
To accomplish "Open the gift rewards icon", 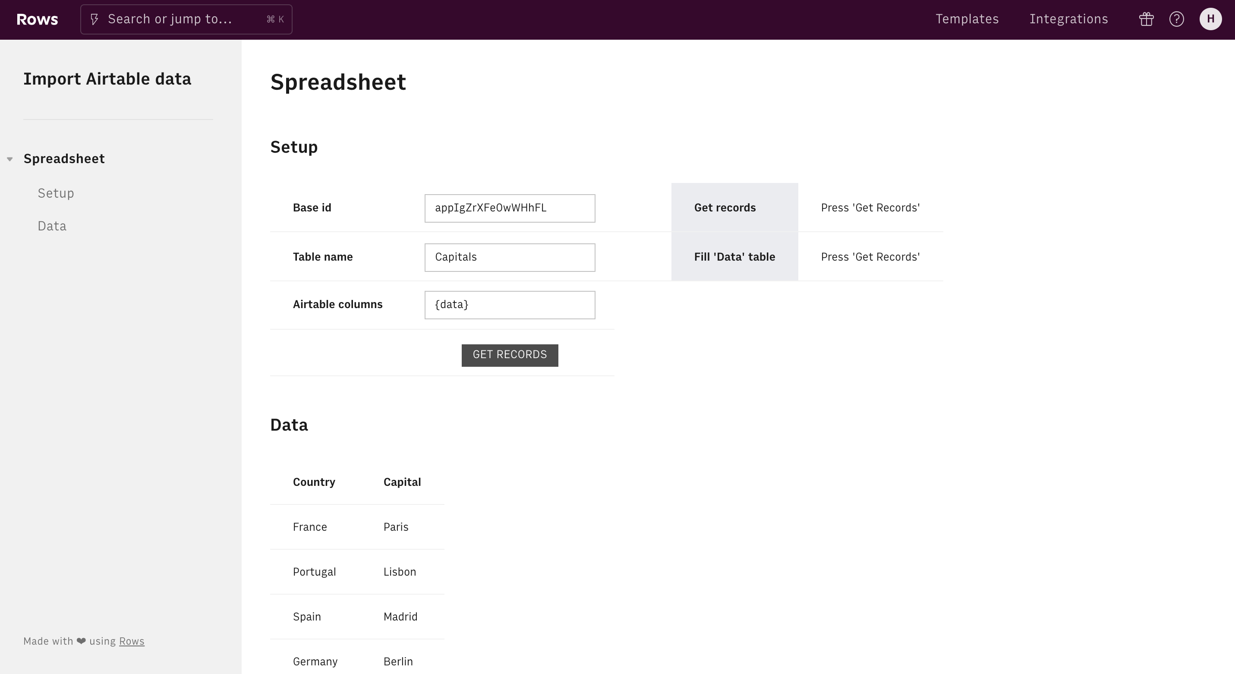I will [1146, 19].
